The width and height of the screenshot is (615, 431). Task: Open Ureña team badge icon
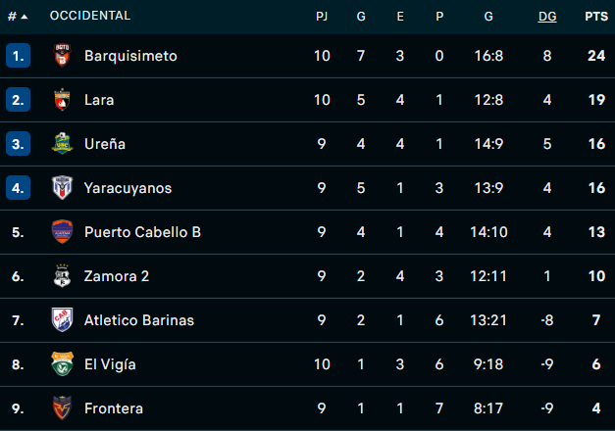62,144
